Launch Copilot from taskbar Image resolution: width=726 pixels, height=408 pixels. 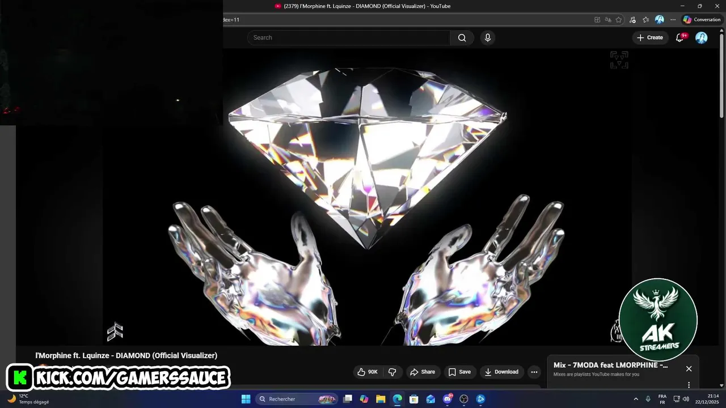pyautogui.click(x=364, y=399)
